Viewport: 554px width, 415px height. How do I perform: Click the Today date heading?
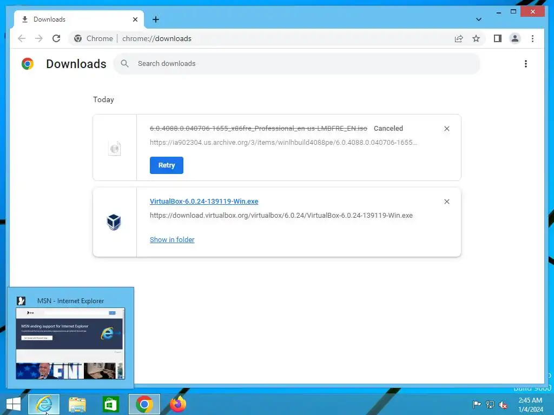tap(103, 99)
